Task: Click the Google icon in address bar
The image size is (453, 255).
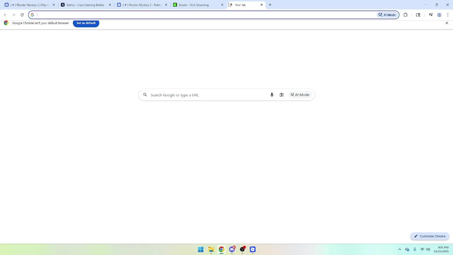Action: pyautogui.click(x=32, y=15)
